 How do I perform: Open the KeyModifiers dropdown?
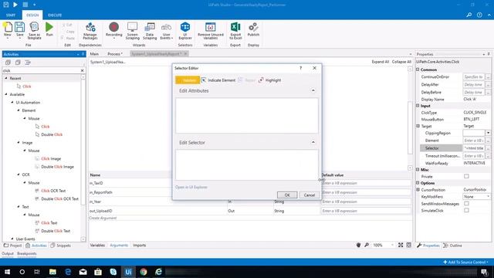488,196
